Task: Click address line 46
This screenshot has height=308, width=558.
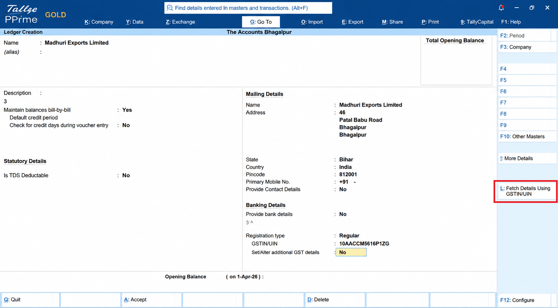Action: coord(342,112)
